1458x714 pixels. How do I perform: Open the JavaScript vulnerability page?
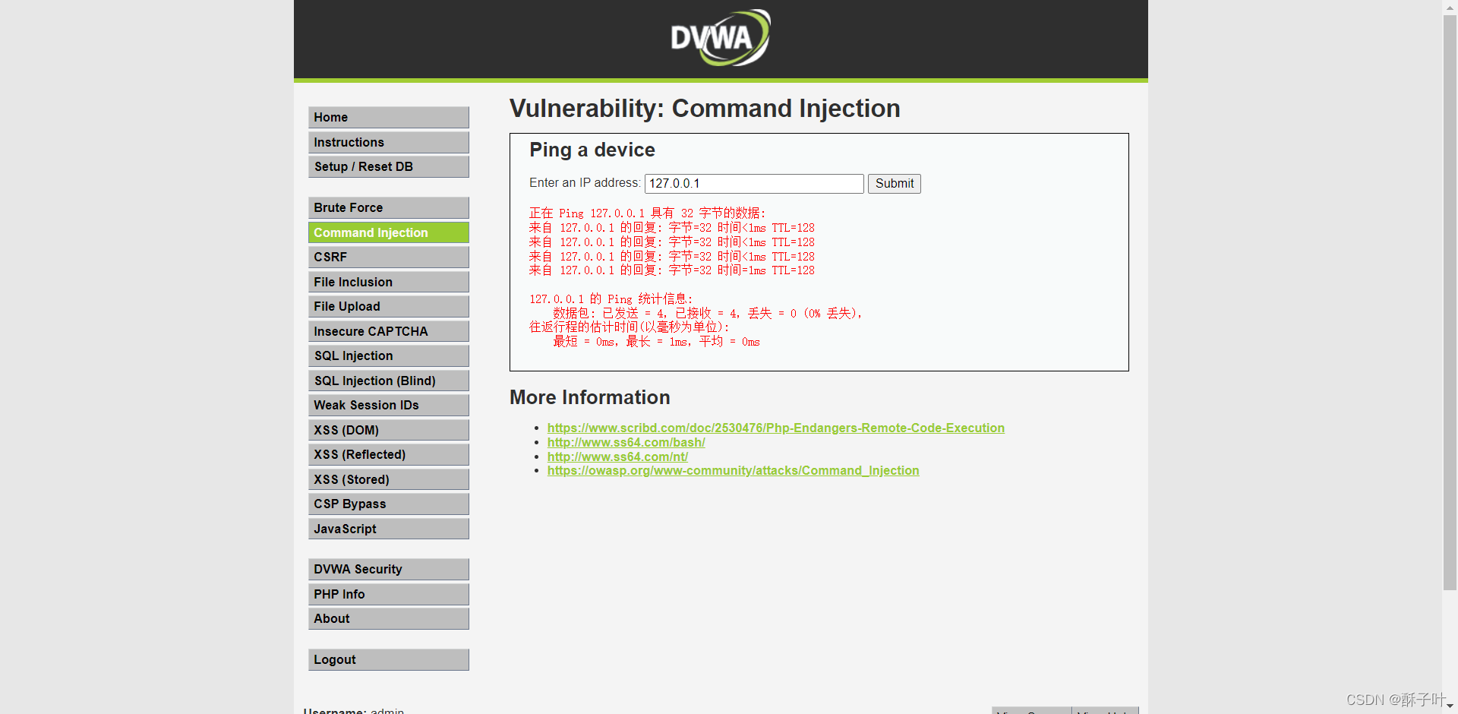388,529
